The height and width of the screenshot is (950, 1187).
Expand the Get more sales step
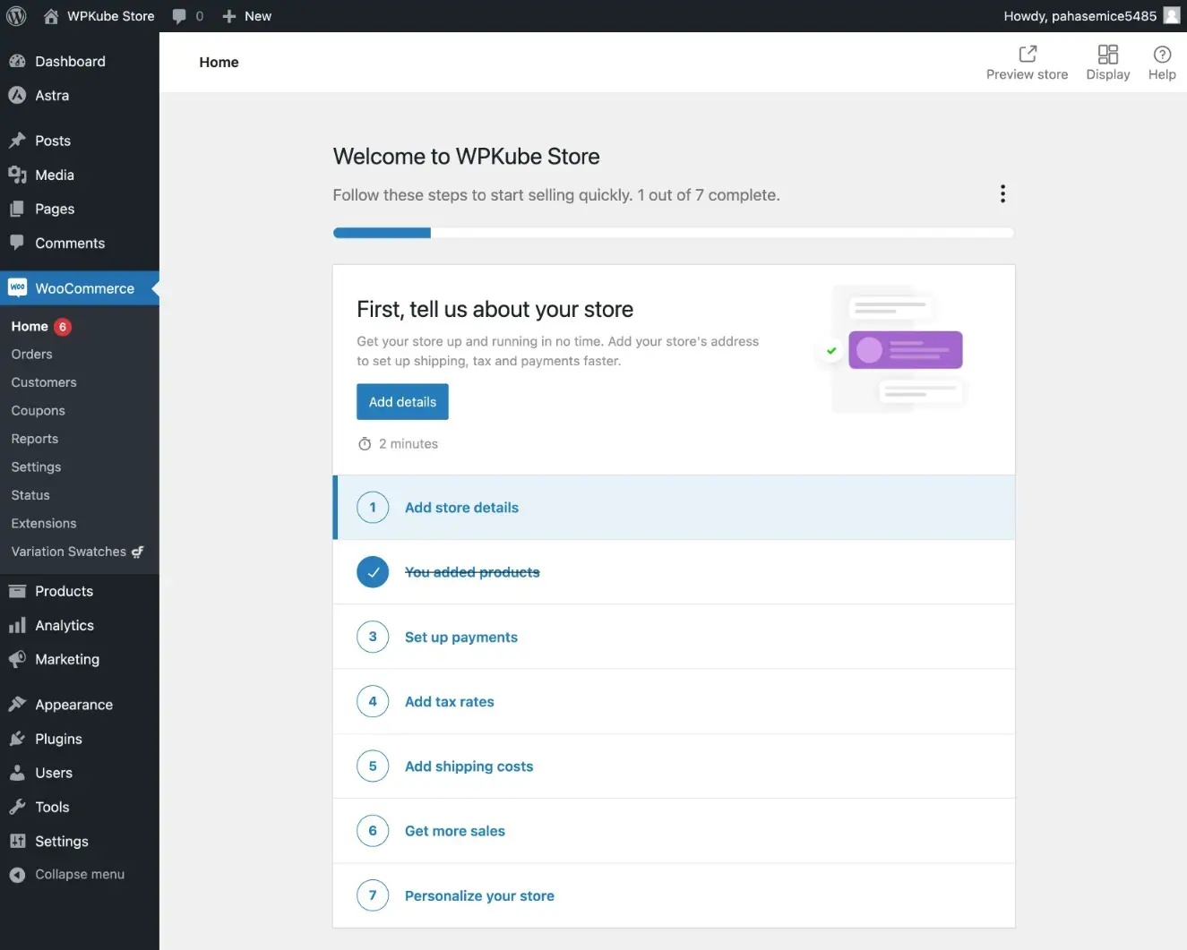674,831
